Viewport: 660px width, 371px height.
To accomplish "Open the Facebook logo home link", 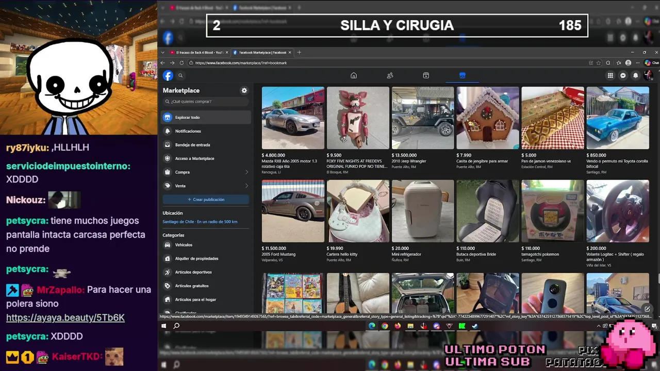I will click(168, 76).
